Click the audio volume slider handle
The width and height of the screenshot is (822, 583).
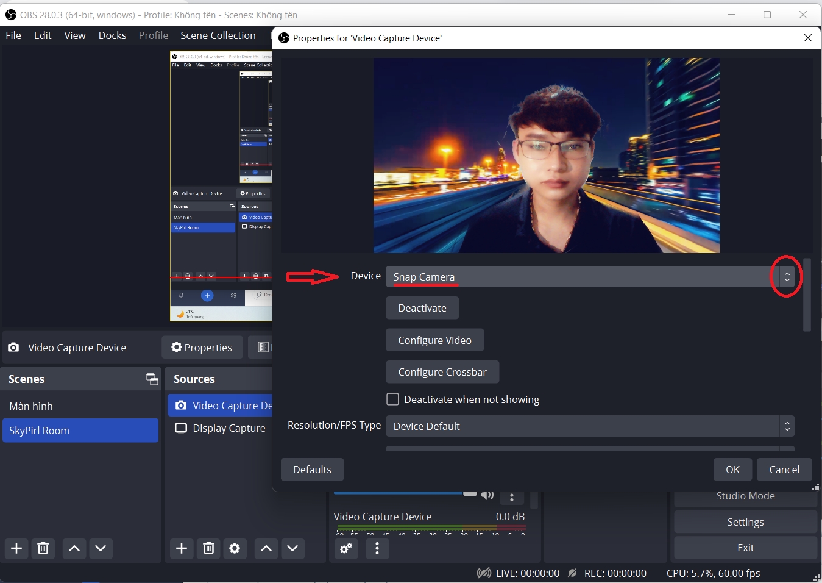pos(470,493)
